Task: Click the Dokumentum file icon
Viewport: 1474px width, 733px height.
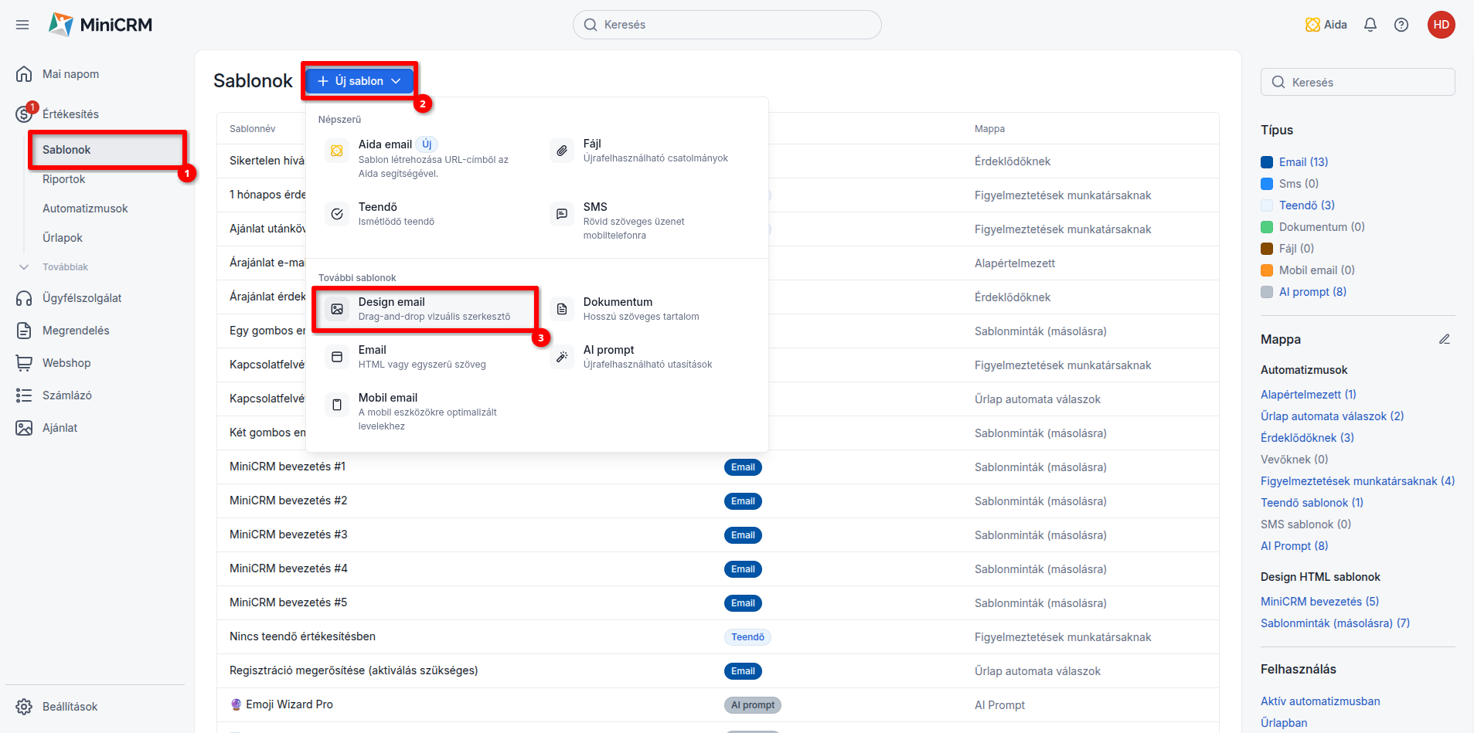Action: tap(562, 309)
